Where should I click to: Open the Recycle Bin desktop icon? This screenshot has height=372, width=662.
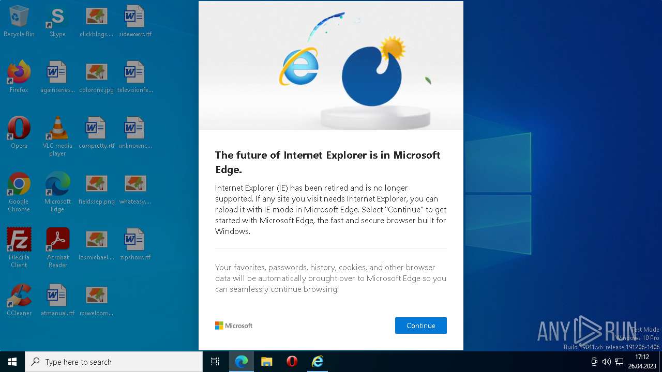19,22
